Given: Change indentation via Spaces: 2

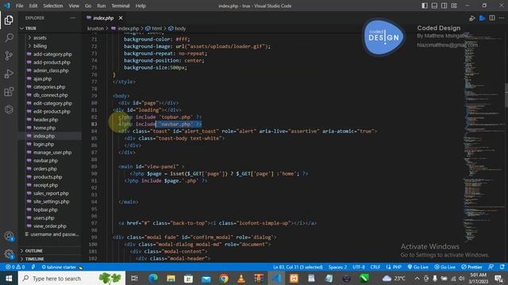Looking at the screenshot, I should (337, 268).
